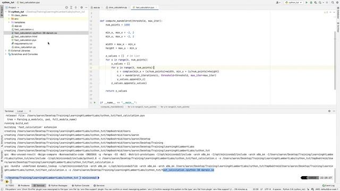This screenshot has width=340, height=191.
Task: Click the 4 spaces indent setting
Action: 276,189
